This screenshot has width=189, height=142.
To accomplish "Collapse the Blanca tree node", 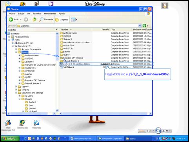I will (x=16, y=52).
